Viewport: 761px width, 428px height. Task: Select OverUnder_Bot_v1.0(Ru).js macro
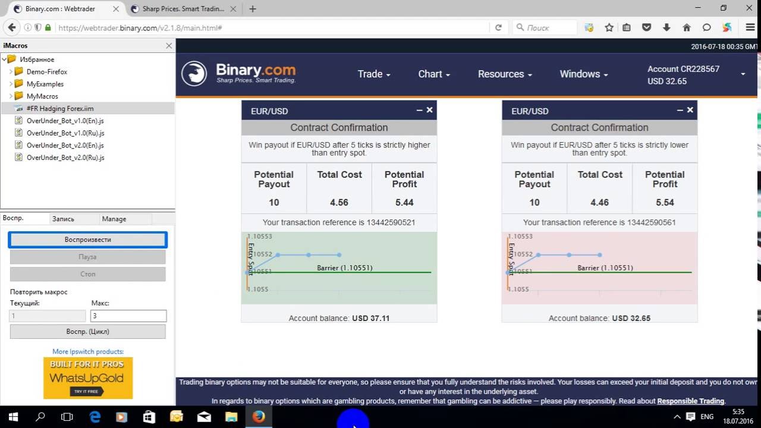(65, 133)
